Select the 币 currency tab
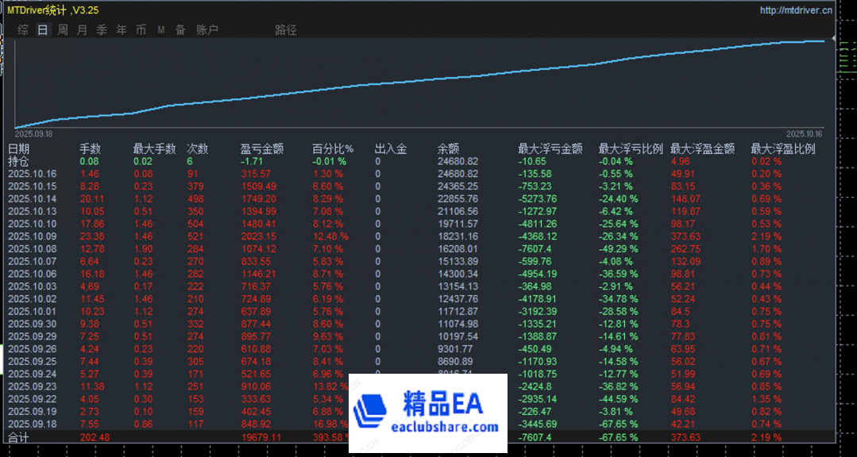Viewport: 857px width, 457px height. point(141,30)
